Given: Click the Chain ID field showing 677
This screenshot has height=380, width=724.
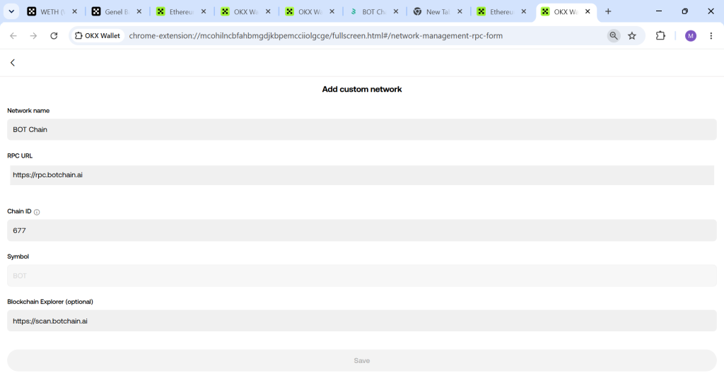Looking at the screenshot, I should 361,230.
